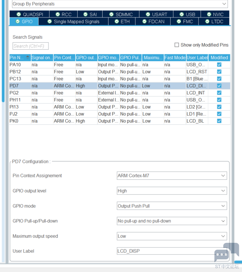Click the LD1 [Re... user label cell

click(x=197, y=114)
